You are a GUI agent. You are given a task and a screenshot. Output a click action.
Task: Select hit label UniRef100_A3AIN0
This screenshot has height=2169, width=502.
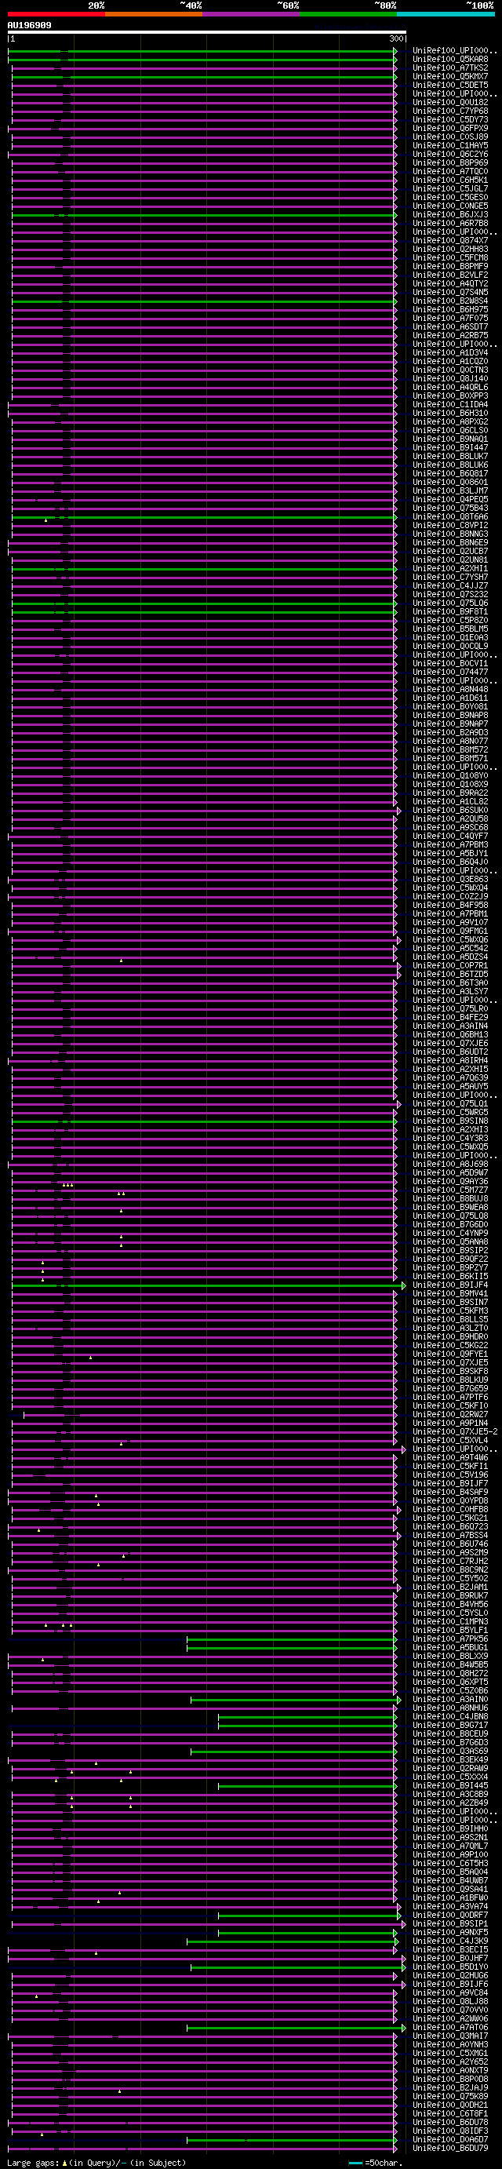450,1699
